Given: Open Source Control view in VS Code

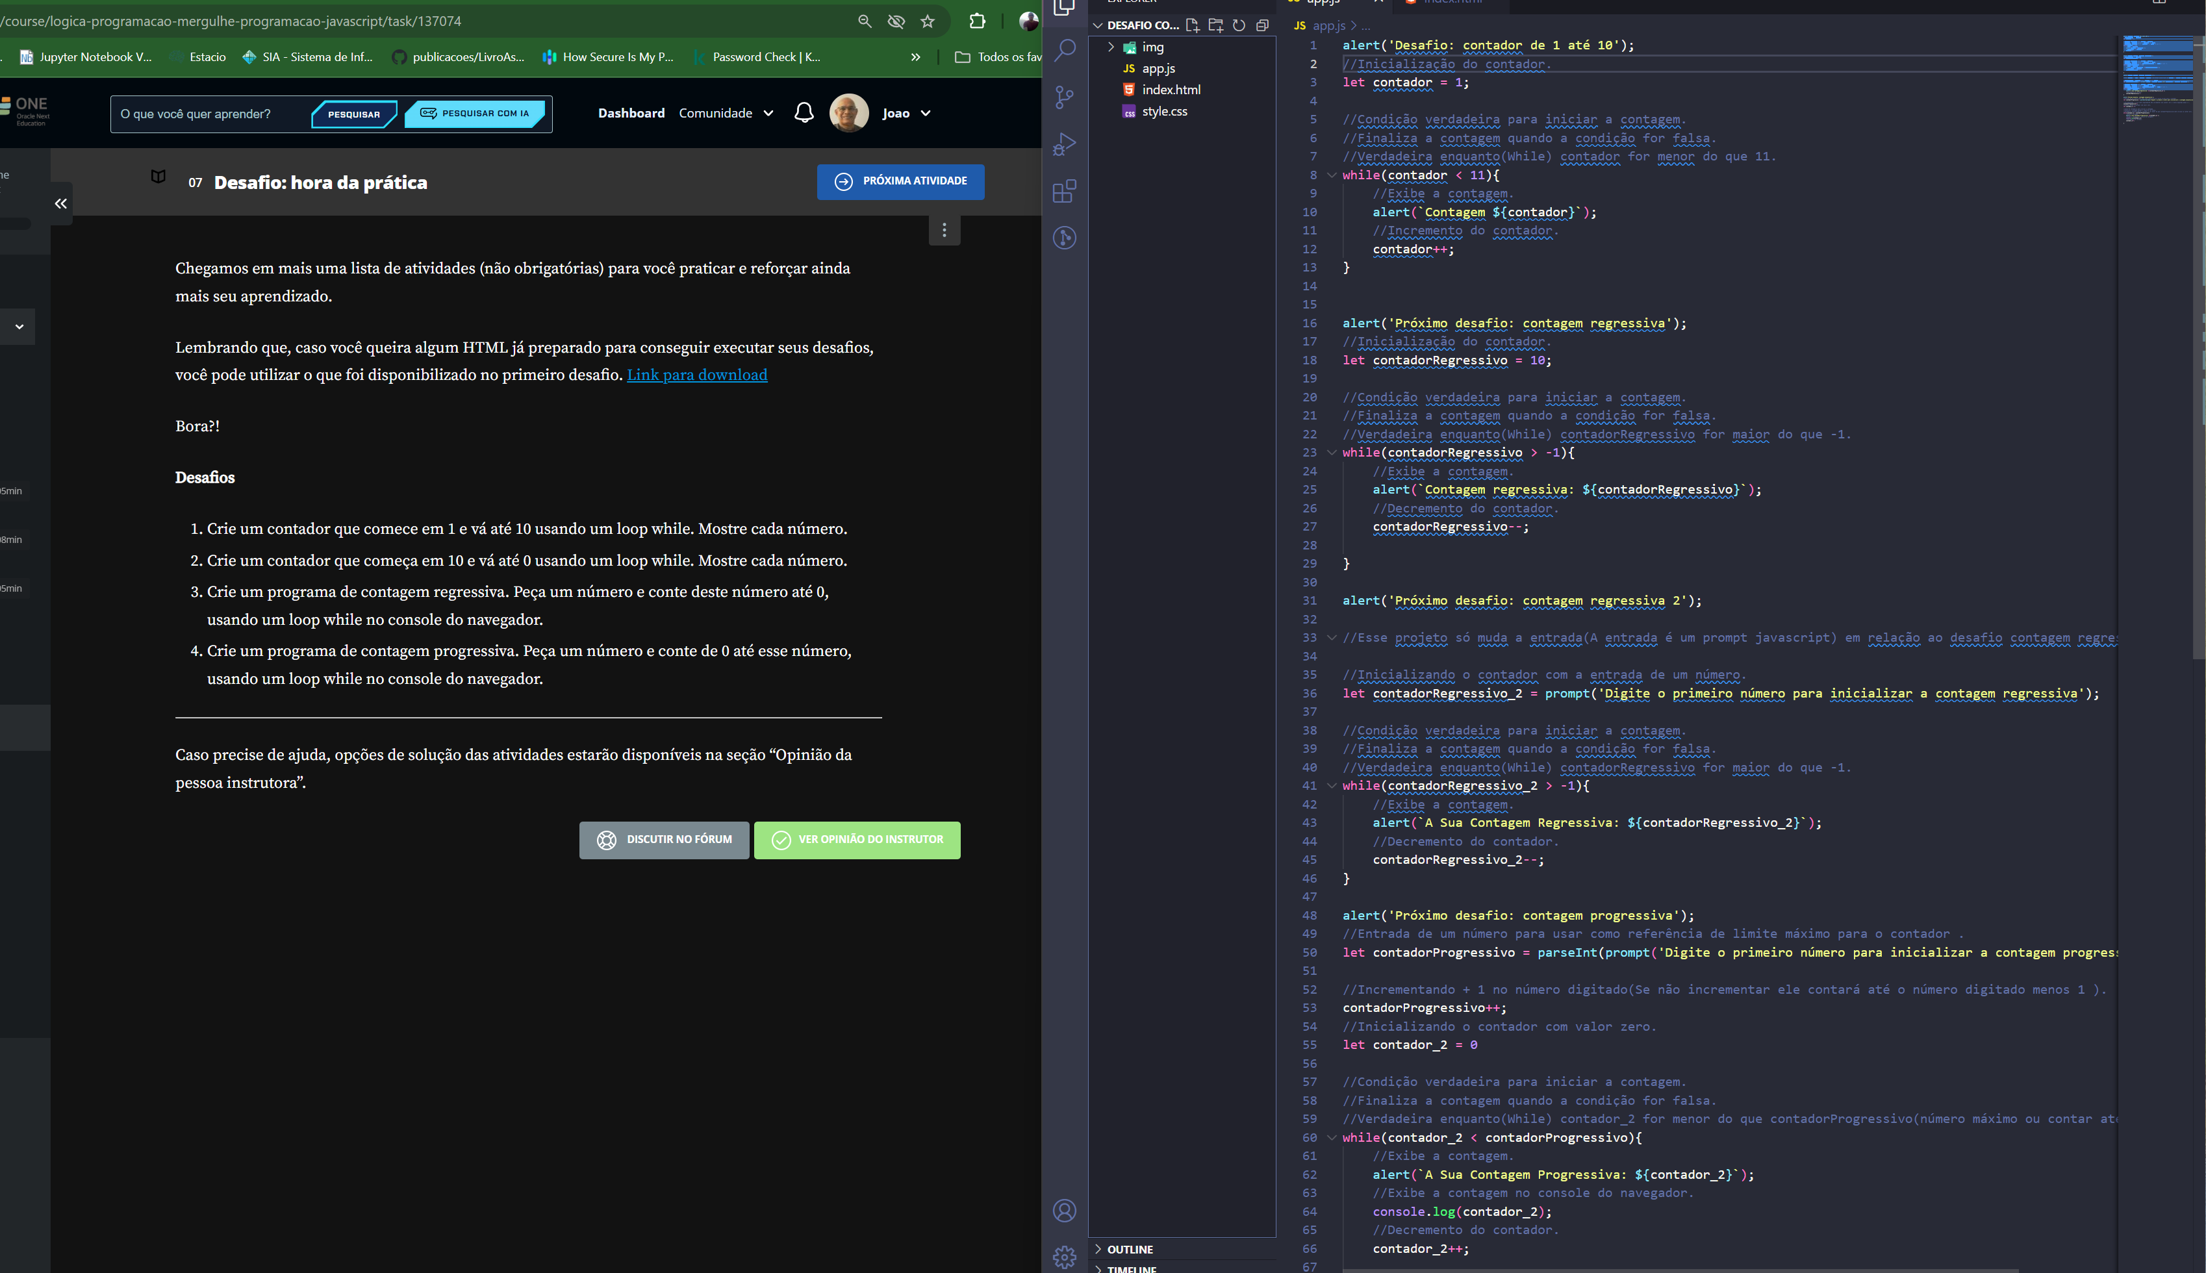Looking at the screenshot, I should click(1064, 97).
